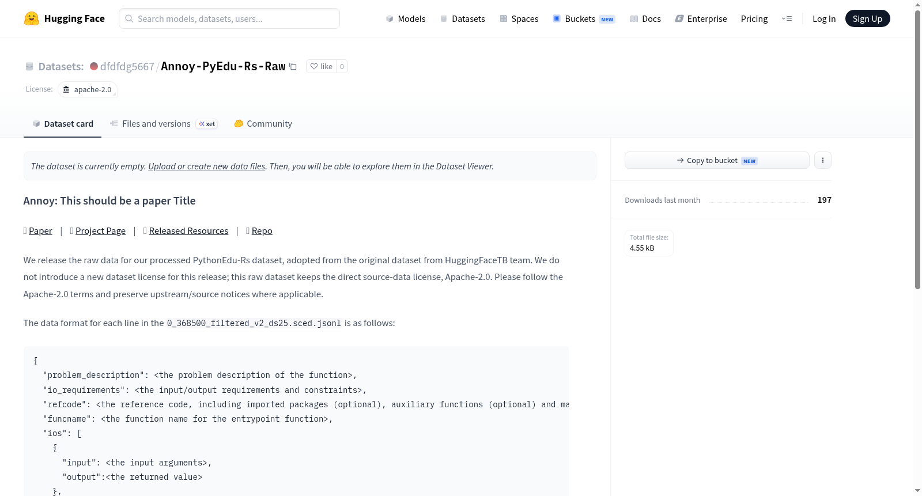Click the apache-2.0 license icon

pyautogui.click(x=66, y=89)
